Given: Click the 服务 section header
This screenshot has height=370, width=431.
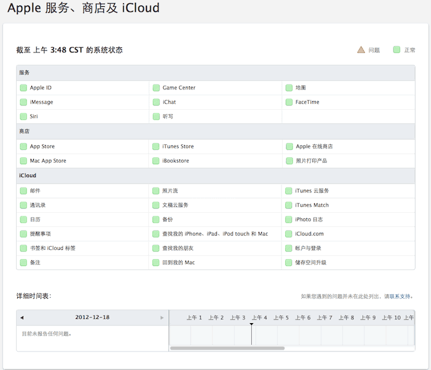Looking at the screenshot, I should pos(216,73).
